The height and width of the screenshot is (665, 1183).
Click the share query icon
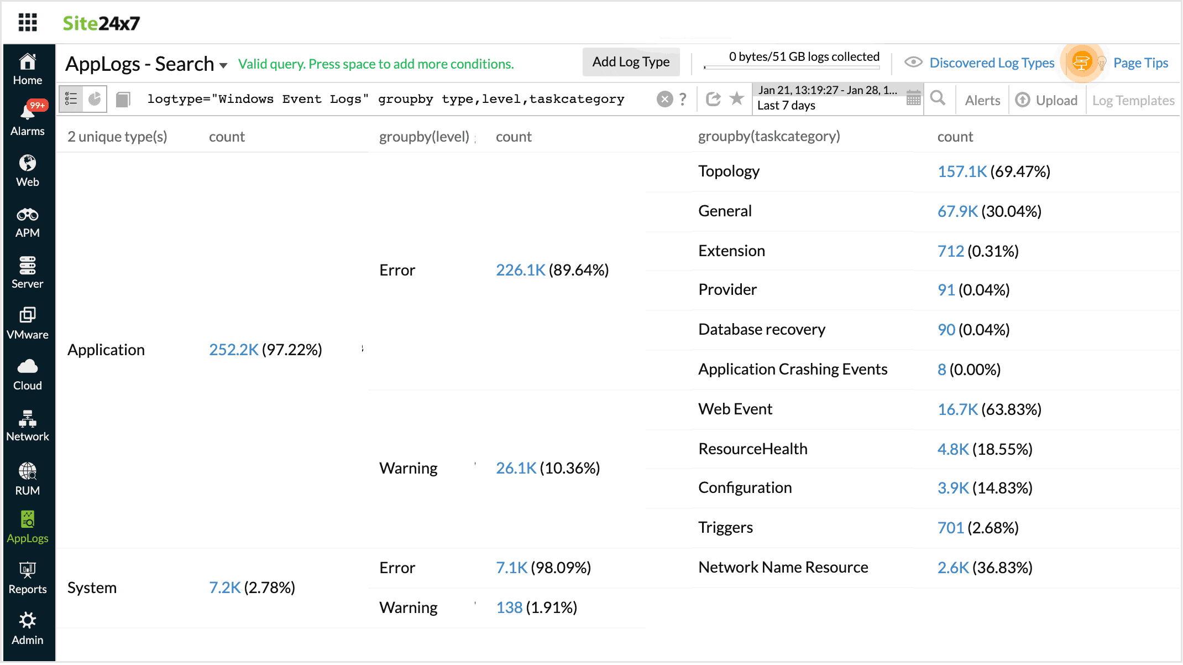tap(714, 98)
